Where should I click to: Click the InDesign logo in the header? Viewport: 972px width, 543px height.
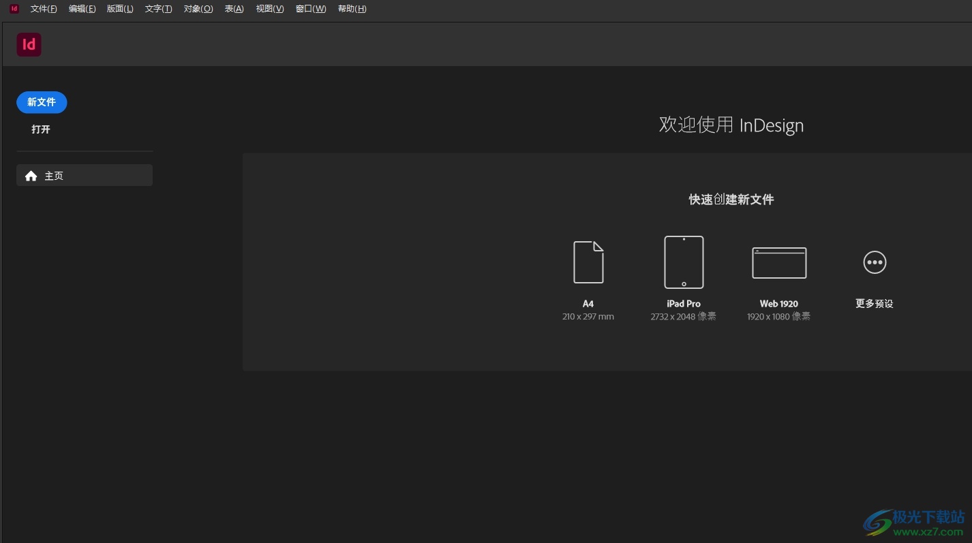[29, 45]
